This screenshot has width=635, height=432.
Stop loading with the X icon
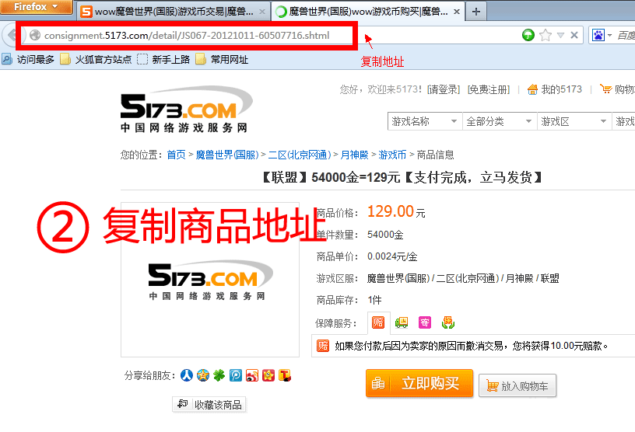(x=574, y=35)
